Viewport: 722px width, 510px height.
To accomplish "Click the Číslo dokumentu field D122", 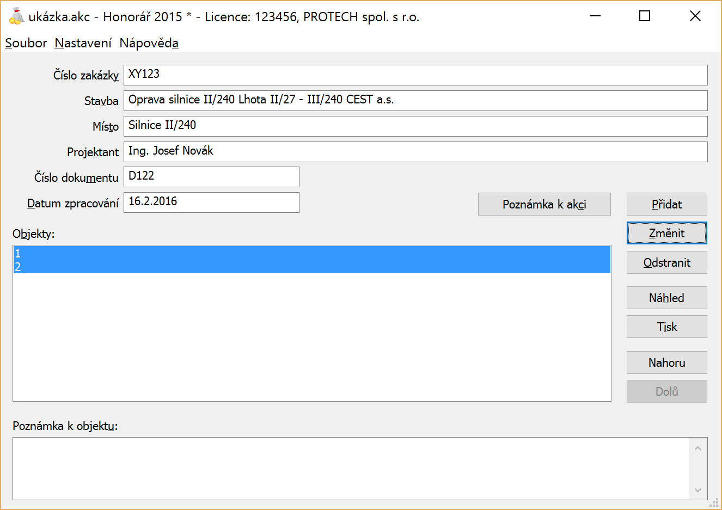I will click(x=211, y=177).
